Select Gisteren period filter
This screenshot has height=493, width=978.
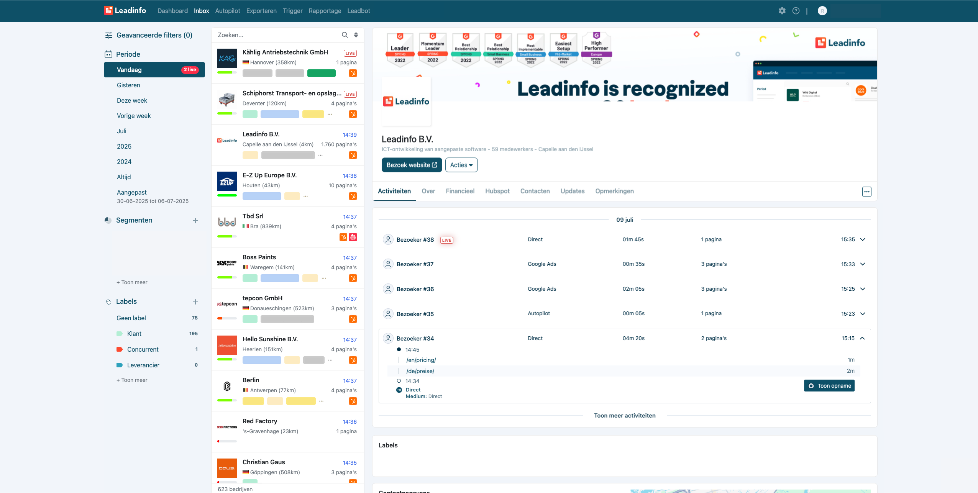[128, 85]
